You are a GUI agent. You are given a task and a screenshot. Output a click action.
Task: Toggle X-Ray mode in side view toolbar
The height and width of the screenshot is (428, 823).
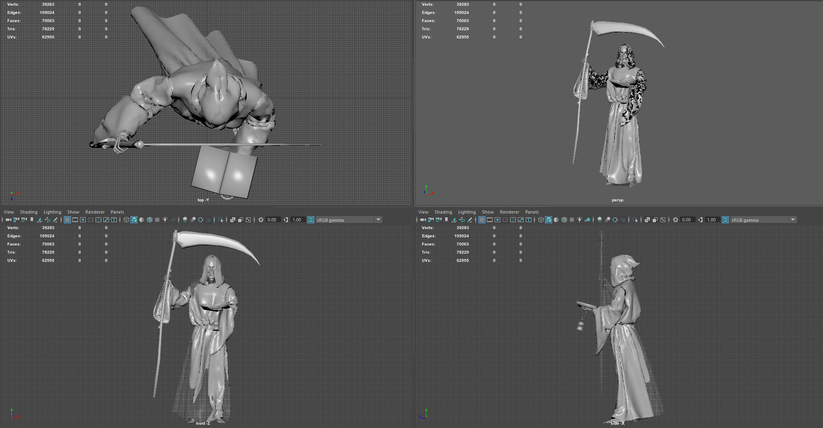point(647,220)
